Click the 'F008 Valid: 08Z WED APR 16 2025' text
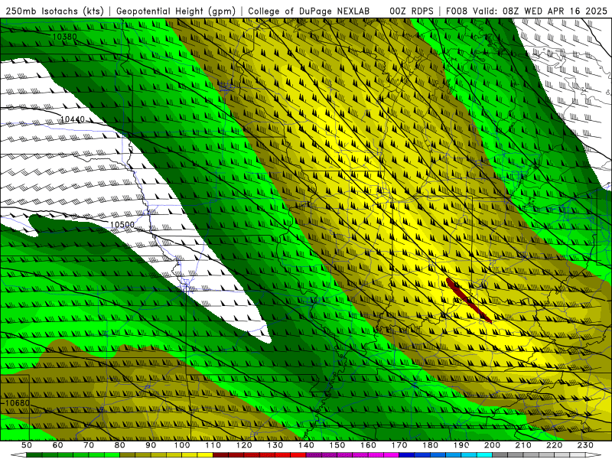Image resolution: width=612 pixels, height=459 pixels. click(526, 11)
